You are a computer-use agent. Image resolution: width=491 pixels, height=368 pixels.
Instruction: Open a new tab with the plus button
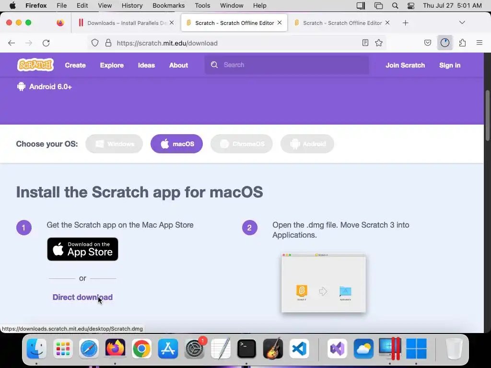tap(406, 23)
